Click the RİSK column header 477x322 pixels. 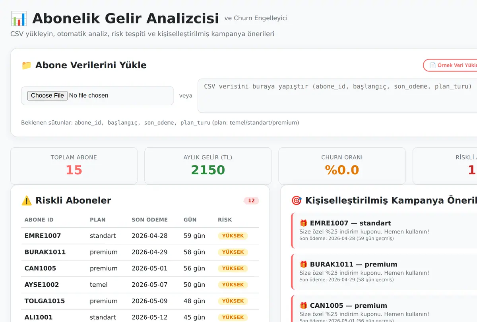[225, 220]
